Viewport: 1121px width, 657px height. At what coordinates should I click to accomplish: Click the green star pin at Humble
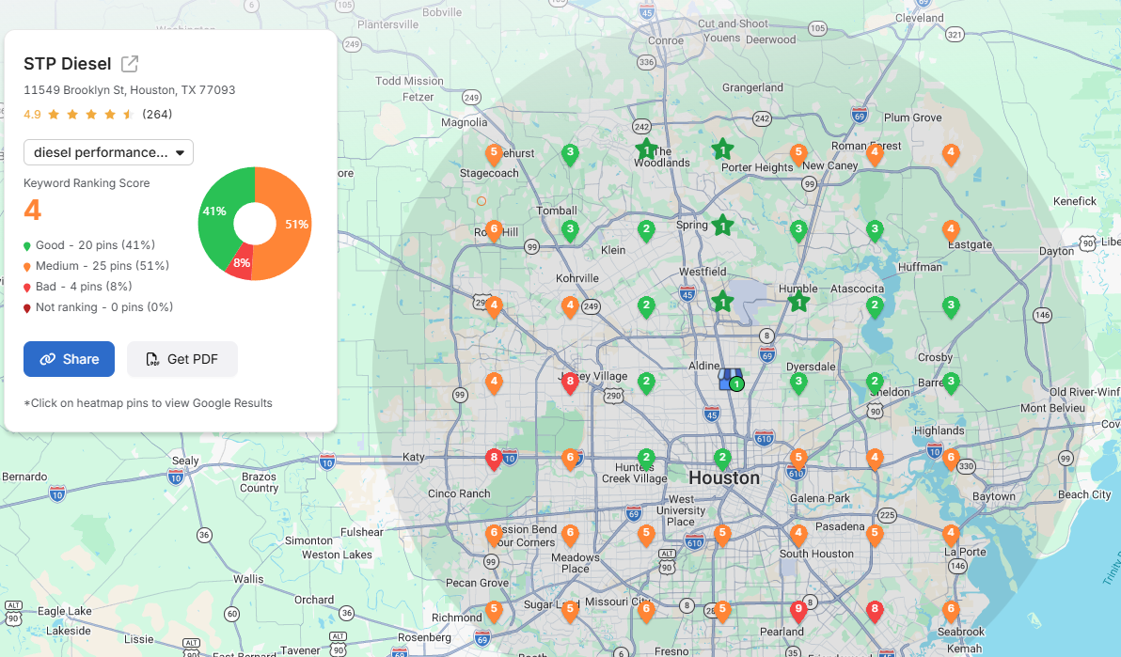[x=798, y=302]
